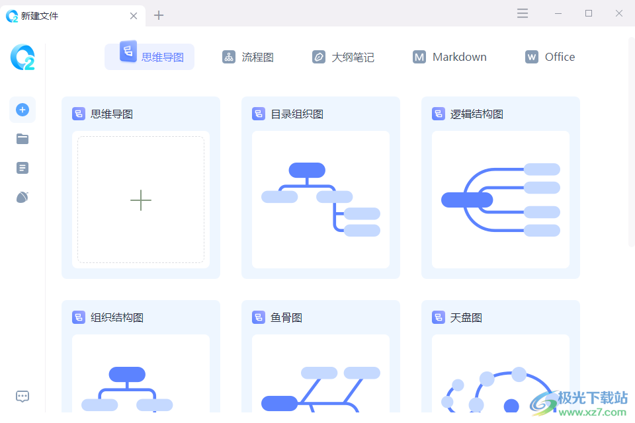
Task: Choose the 组织结构图 template thumbnail
Action: [x=141, y=373]
